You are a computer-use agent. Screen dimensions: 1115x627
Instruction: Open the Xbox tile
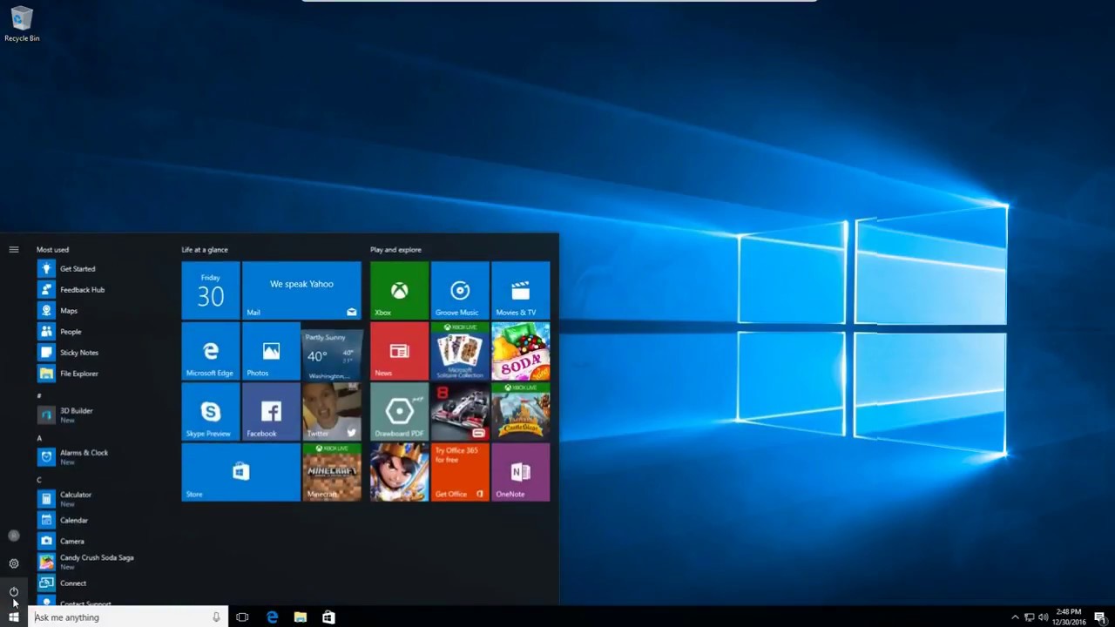(x=399, y=290)
